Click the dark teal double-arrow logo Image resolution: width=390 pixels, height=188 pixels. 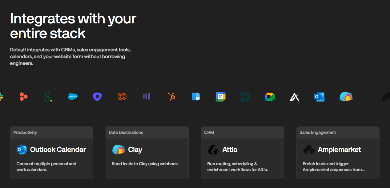[x=245, y=97]
